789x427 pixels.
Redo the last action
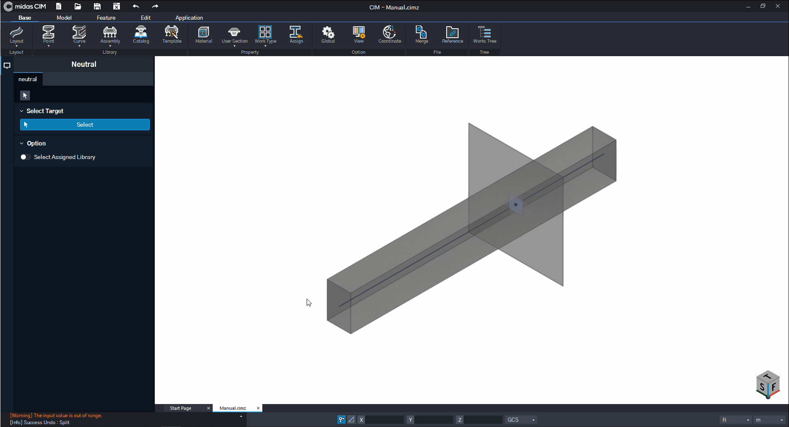(x=155, y=6)
